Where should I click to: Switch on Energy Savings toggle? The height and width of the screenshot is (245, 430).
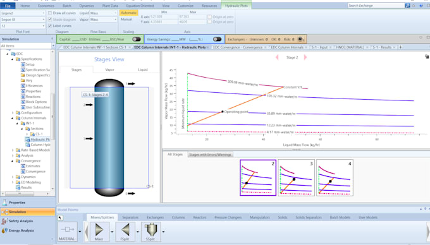tap(217, 39)
